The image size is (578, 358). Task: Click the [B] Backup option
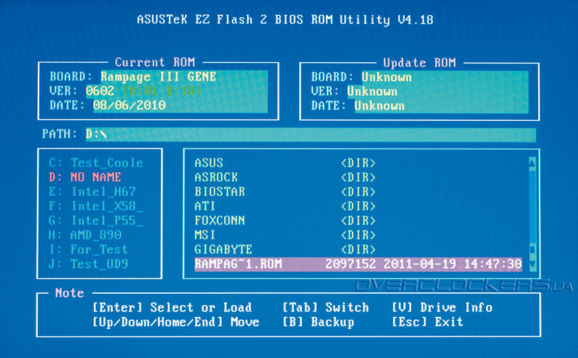[x=318, y=322]
